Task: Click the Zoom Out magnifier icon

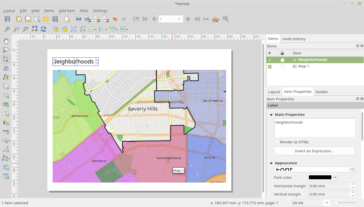Action: pos(16,29)
